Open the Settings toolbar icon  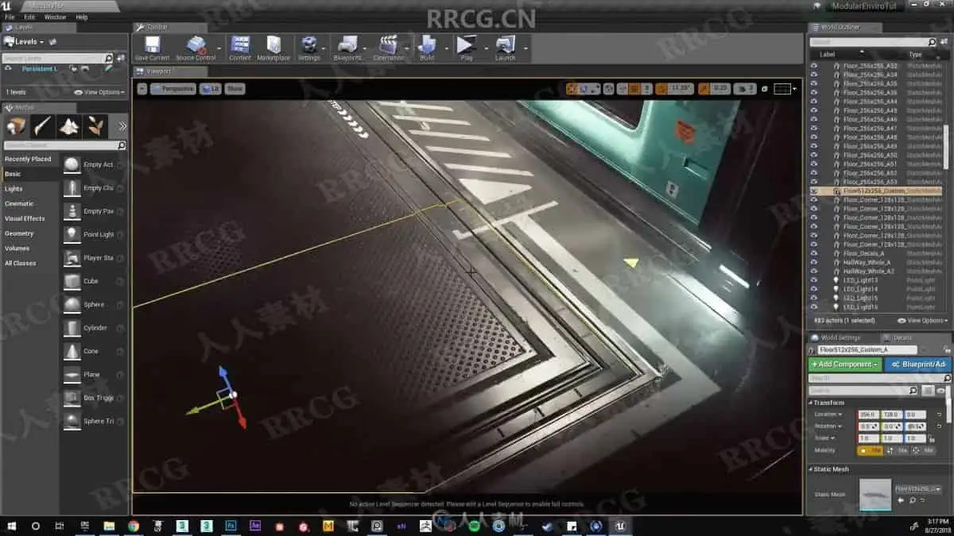pyautogui.click(x=309, y=48)
